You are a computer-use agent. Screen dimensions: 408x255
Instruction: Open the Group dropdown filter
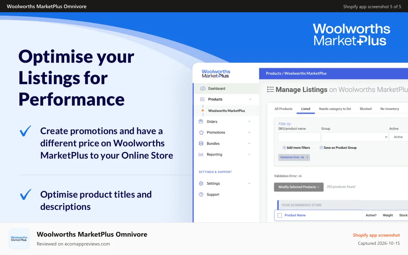[355, 137]
